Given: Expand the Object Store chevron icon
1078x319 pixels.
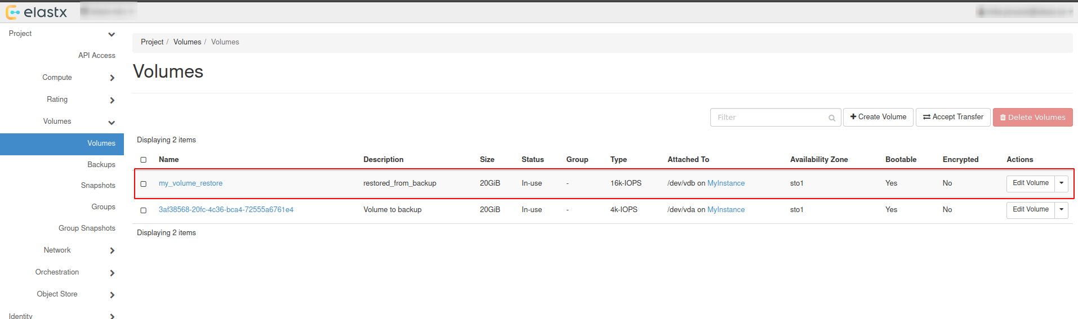Looking at the screenshot, I should tap(112, 295).
